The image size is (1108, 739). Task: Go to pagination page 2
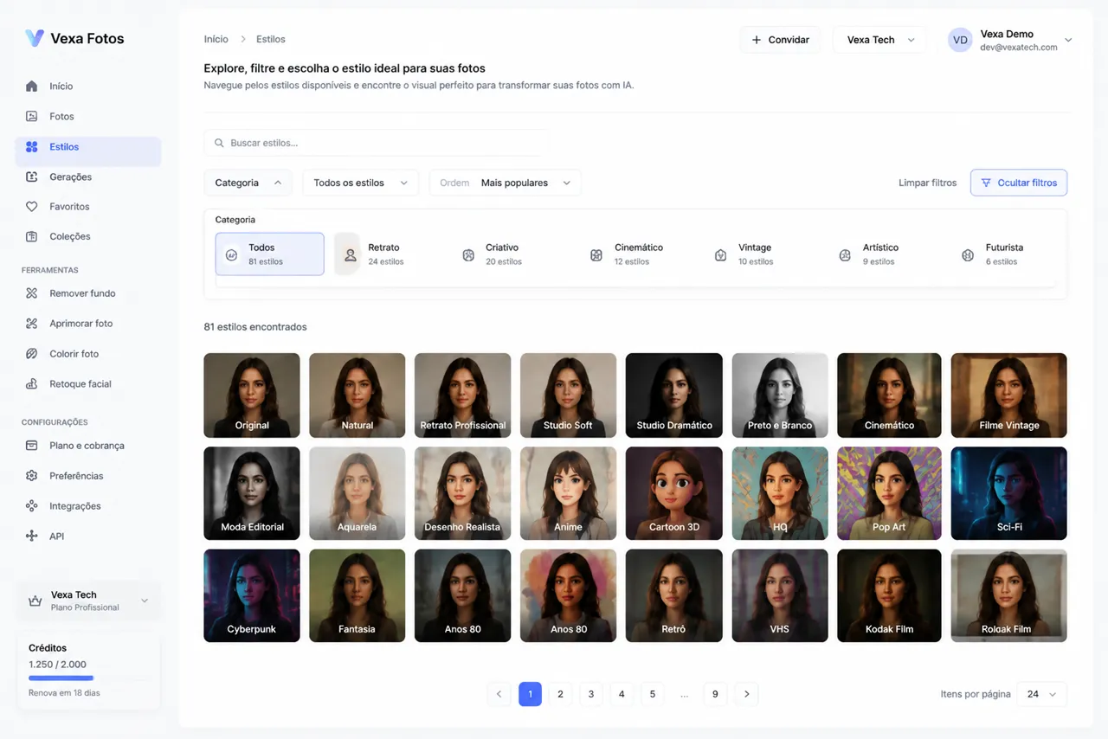click(x=560, y=694)
